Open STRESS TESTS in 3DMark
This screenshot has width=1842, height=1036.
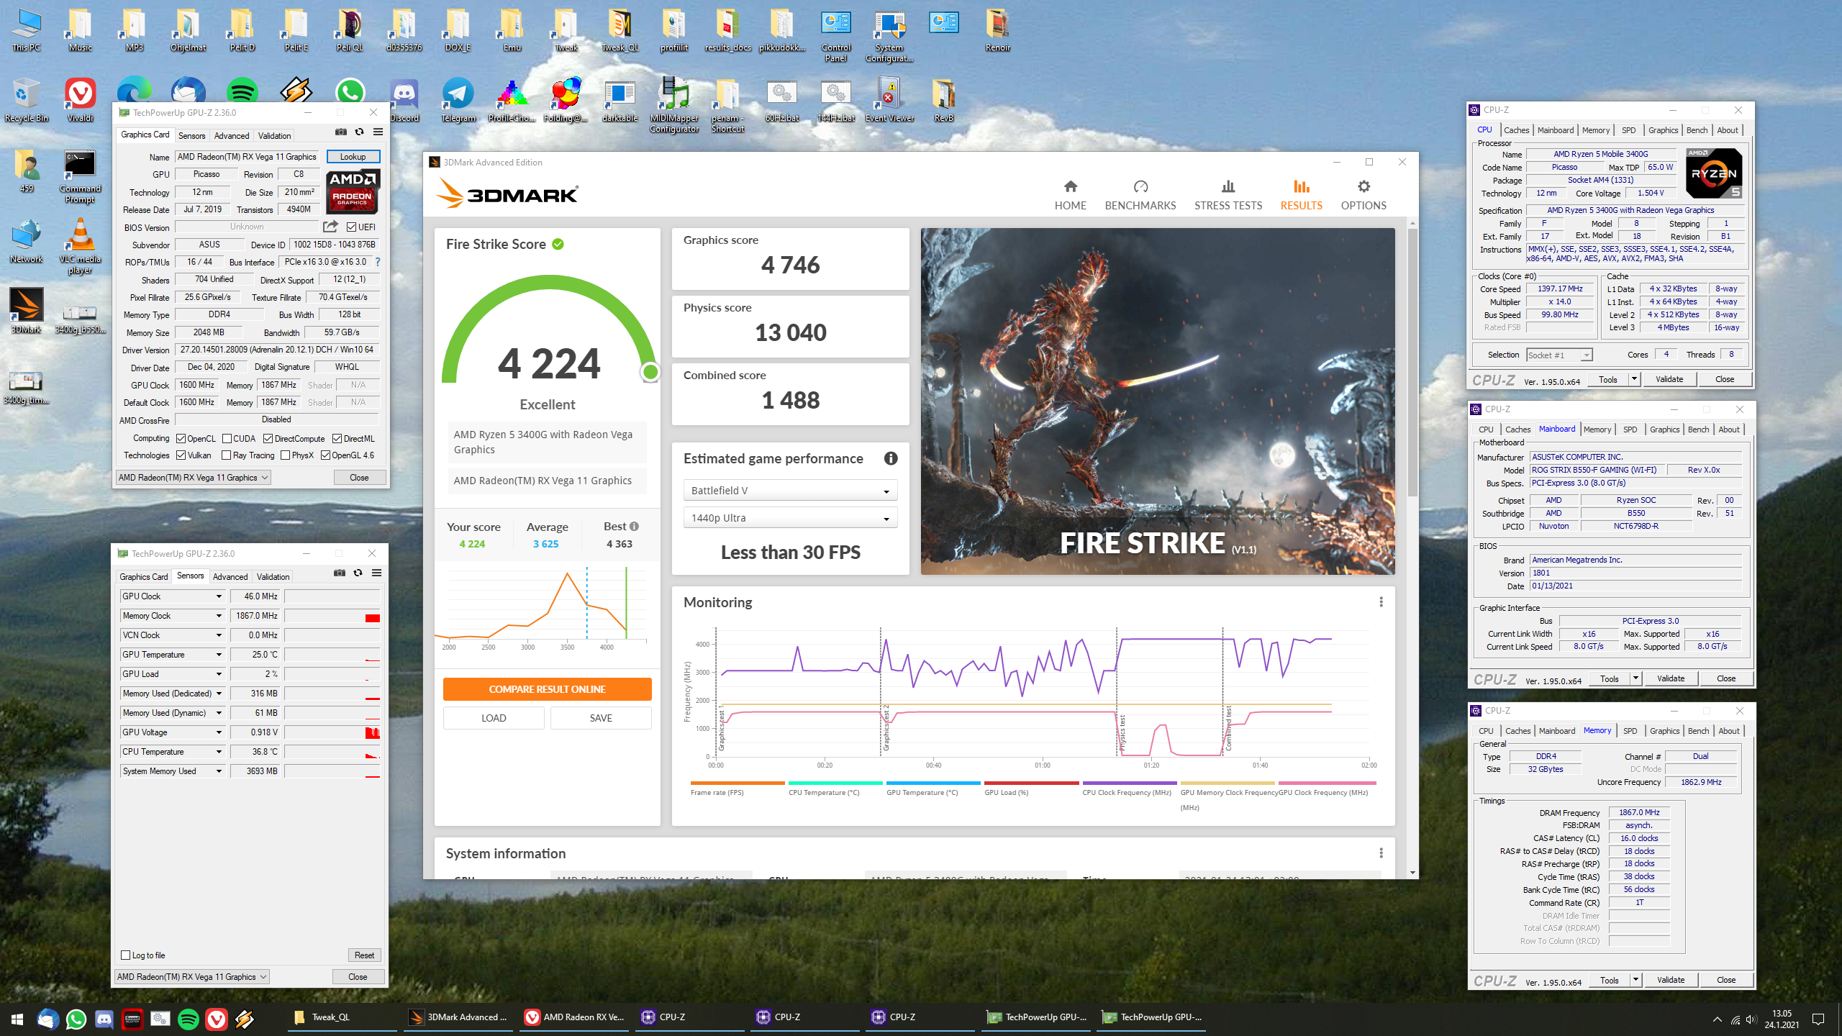click(1228, 195)
